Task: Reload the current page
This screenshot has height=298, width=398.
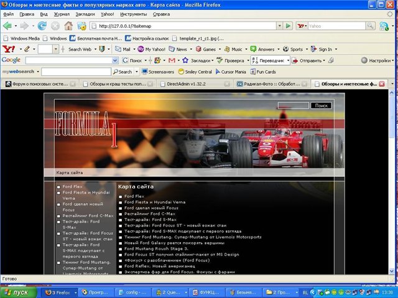Action: 42,25
